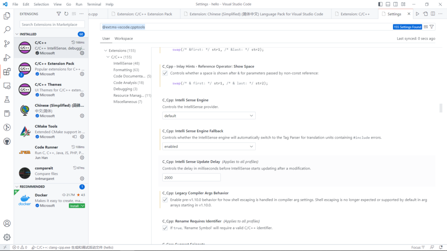Viewport: 447px width, 251px height.
Task: Open Intelli Sense Engine Fallback dropdown
Action: [x=209, y=146]
